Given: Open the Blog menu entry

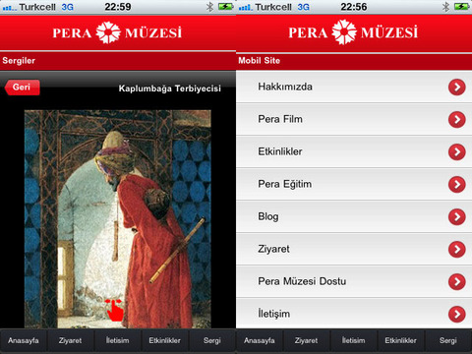Looking at the screenshot, I should coord(354,216).
